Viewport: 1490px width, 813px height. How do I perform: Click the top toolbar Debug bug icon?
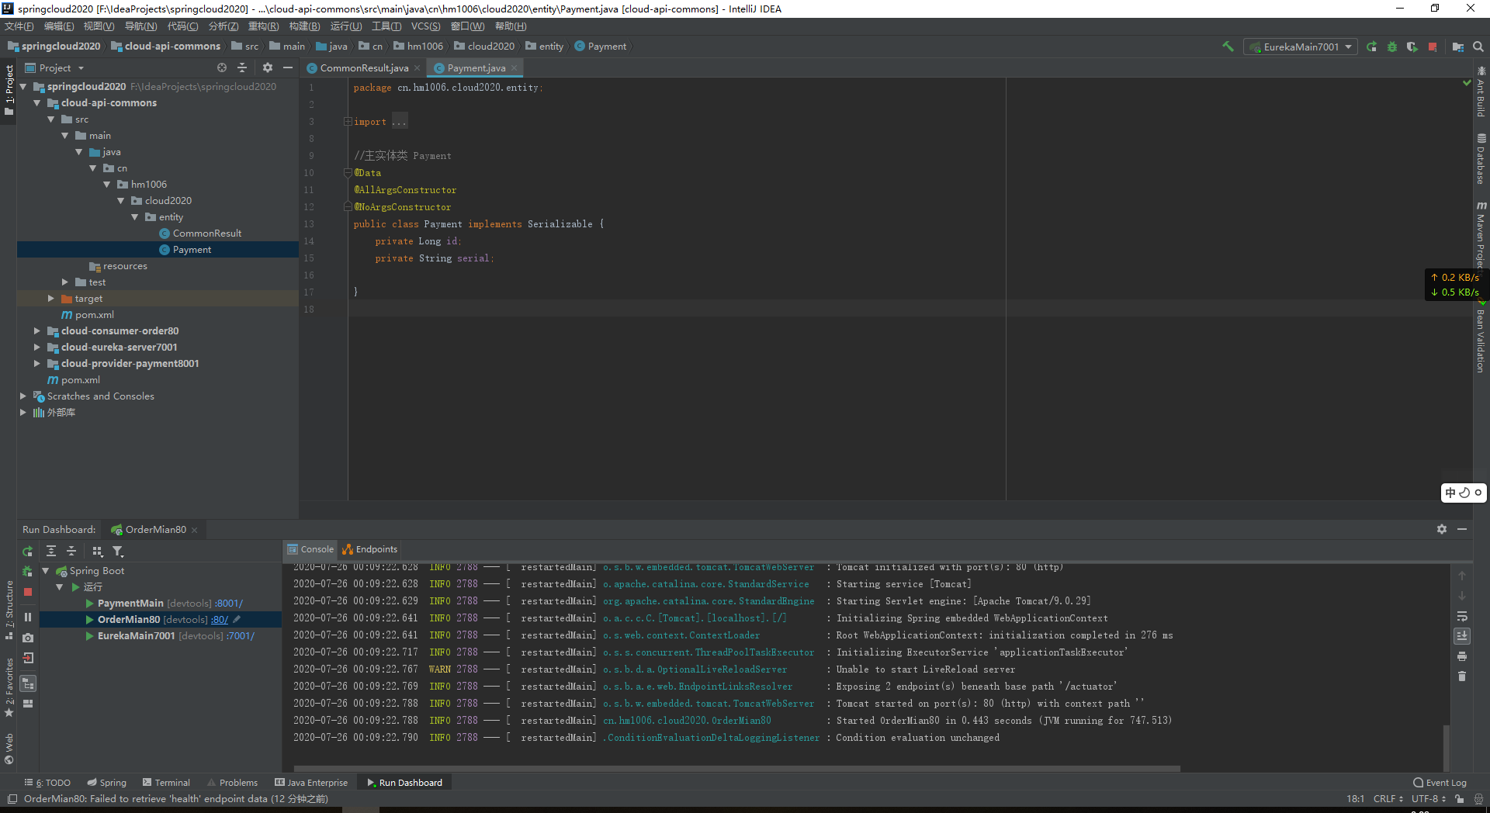[1392, 47]
